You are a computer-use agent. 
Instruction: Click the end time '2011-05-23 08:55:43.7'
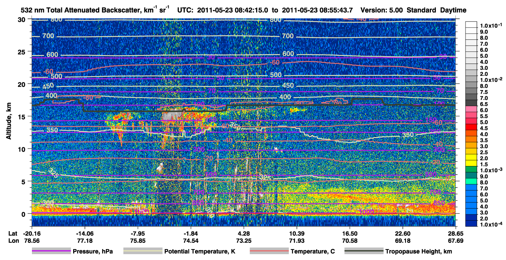click(317, 10)
